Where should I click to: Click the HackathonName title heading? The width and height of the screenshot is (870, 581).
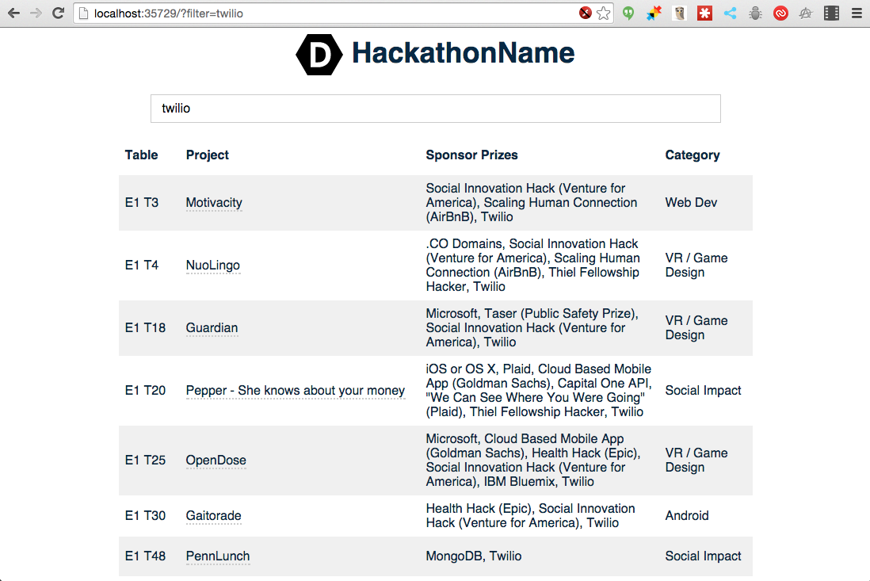[464, 53]
